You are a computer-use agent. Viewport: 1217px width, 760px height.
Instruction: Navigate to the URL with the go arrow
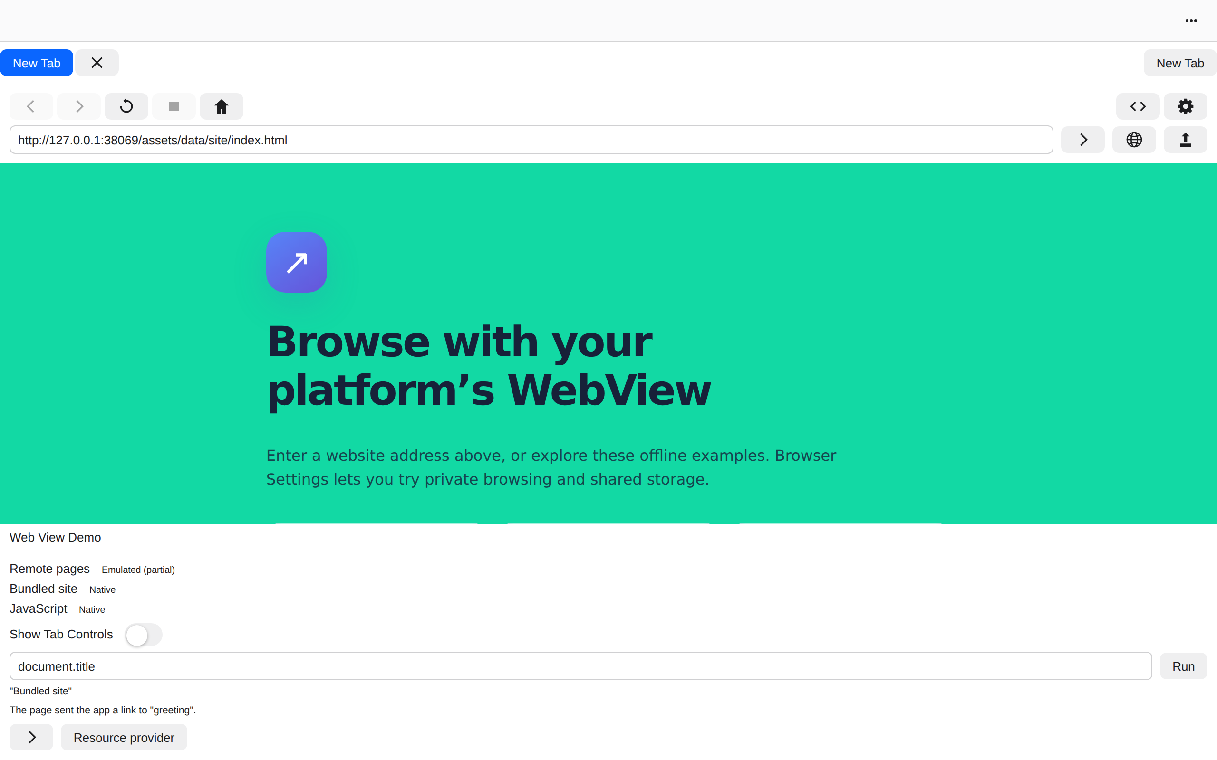(x=1083, y=140)
